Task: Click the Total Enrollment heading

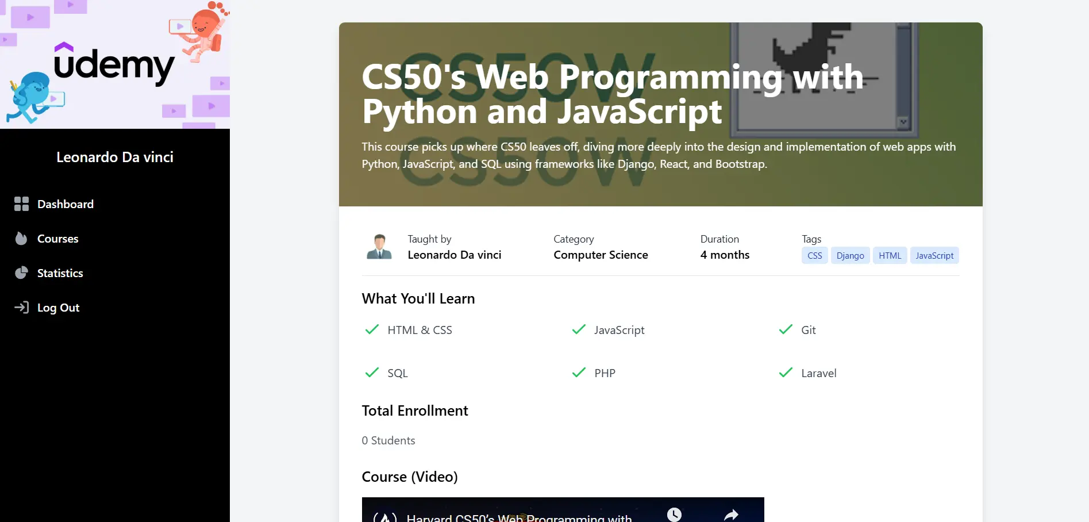Action: coord(415,410)
